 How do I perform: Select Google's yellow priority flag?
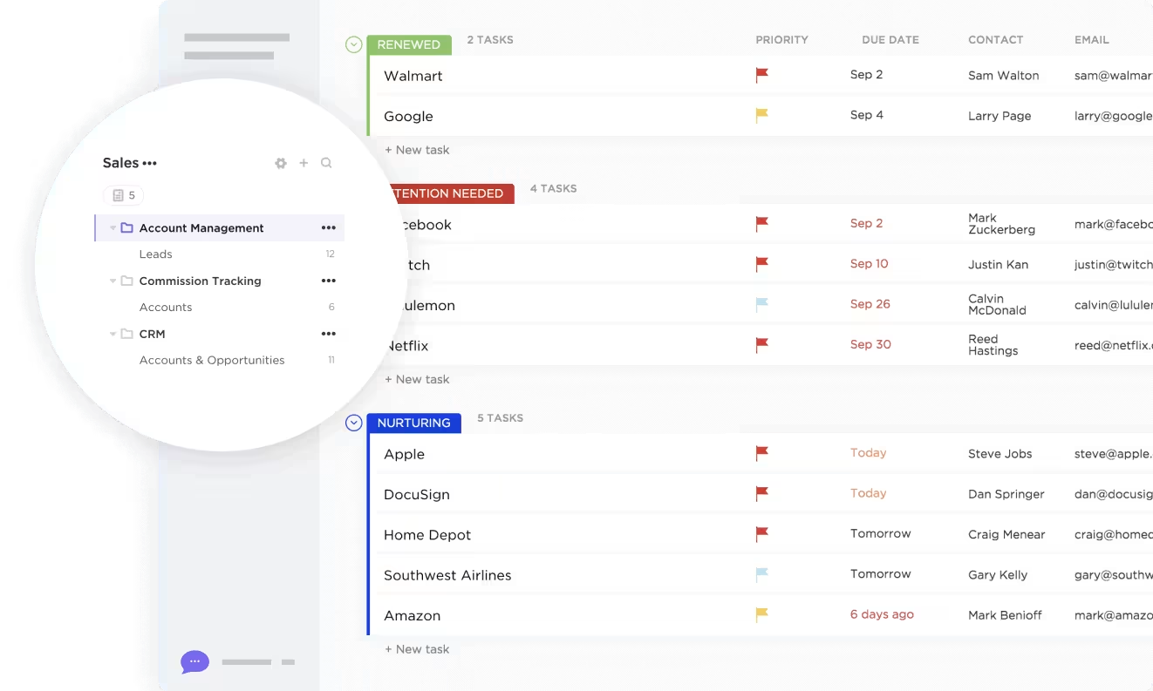coord(761,115)
